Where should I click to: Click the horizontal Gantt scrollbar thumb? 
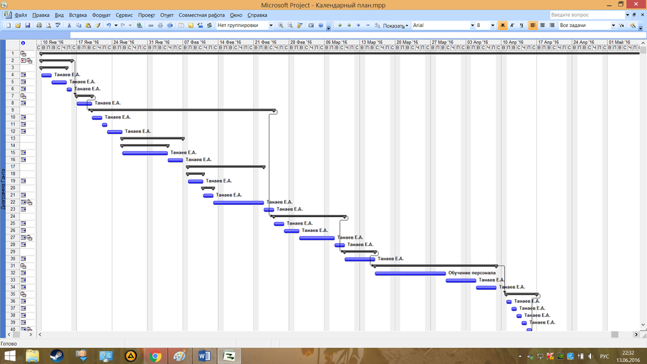[615, 335]
